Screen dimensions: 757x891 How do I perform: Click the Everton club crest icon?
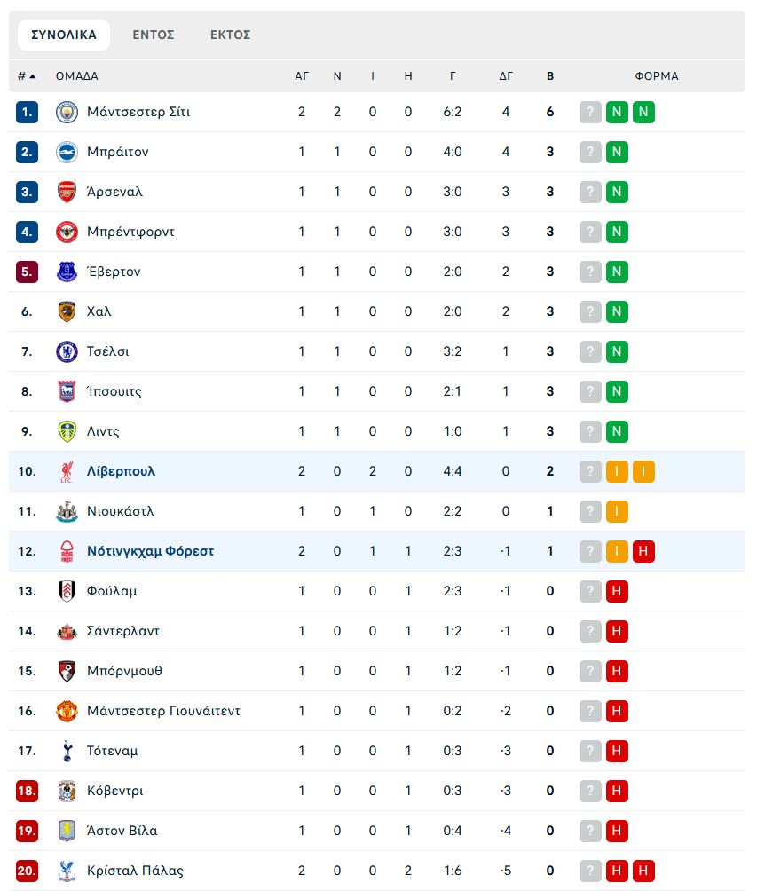(67, 272)
